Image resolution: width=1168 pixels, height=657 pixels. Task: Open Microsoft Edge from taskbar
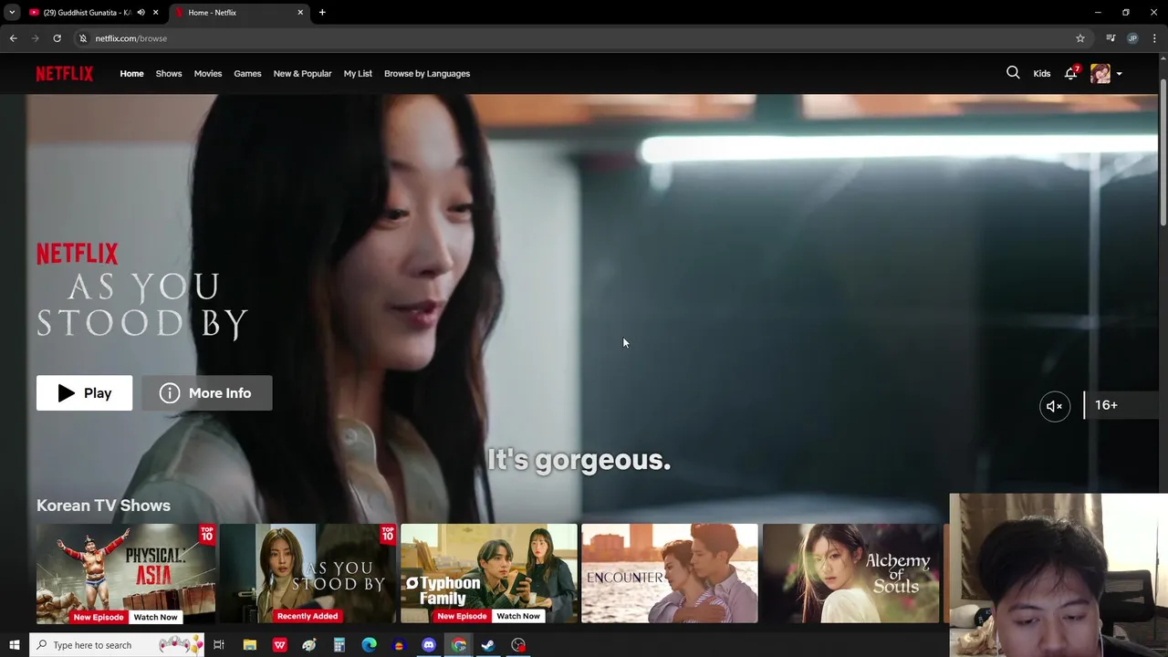pyautogui.click(x=369, y=645)
